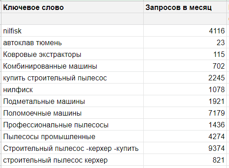The height and width of the screenshot is (168, 229).
Task: Select the empty cell below 'Ключевое слово' header
Action: point(73,19)
